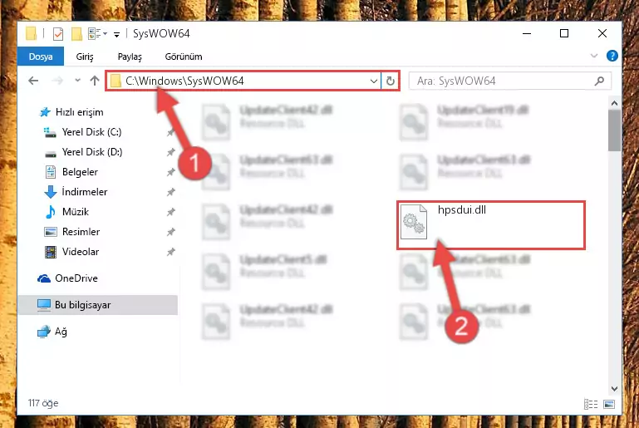Click scrollbar down arrow in file list
Screen dimensions: 639x428
coord(614,389)
